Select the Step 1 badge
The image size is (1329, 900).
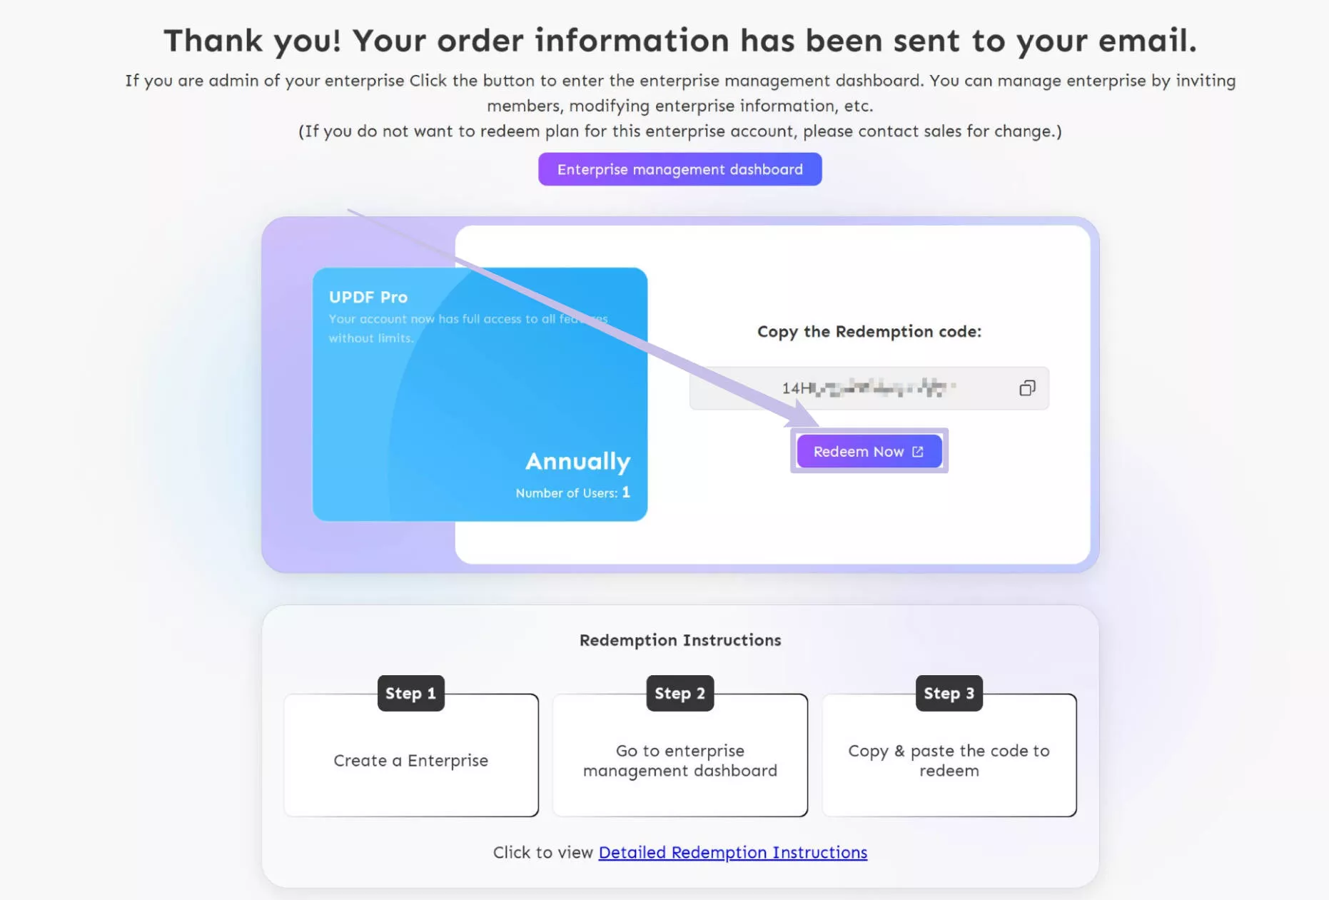click(x=410, y=693)
